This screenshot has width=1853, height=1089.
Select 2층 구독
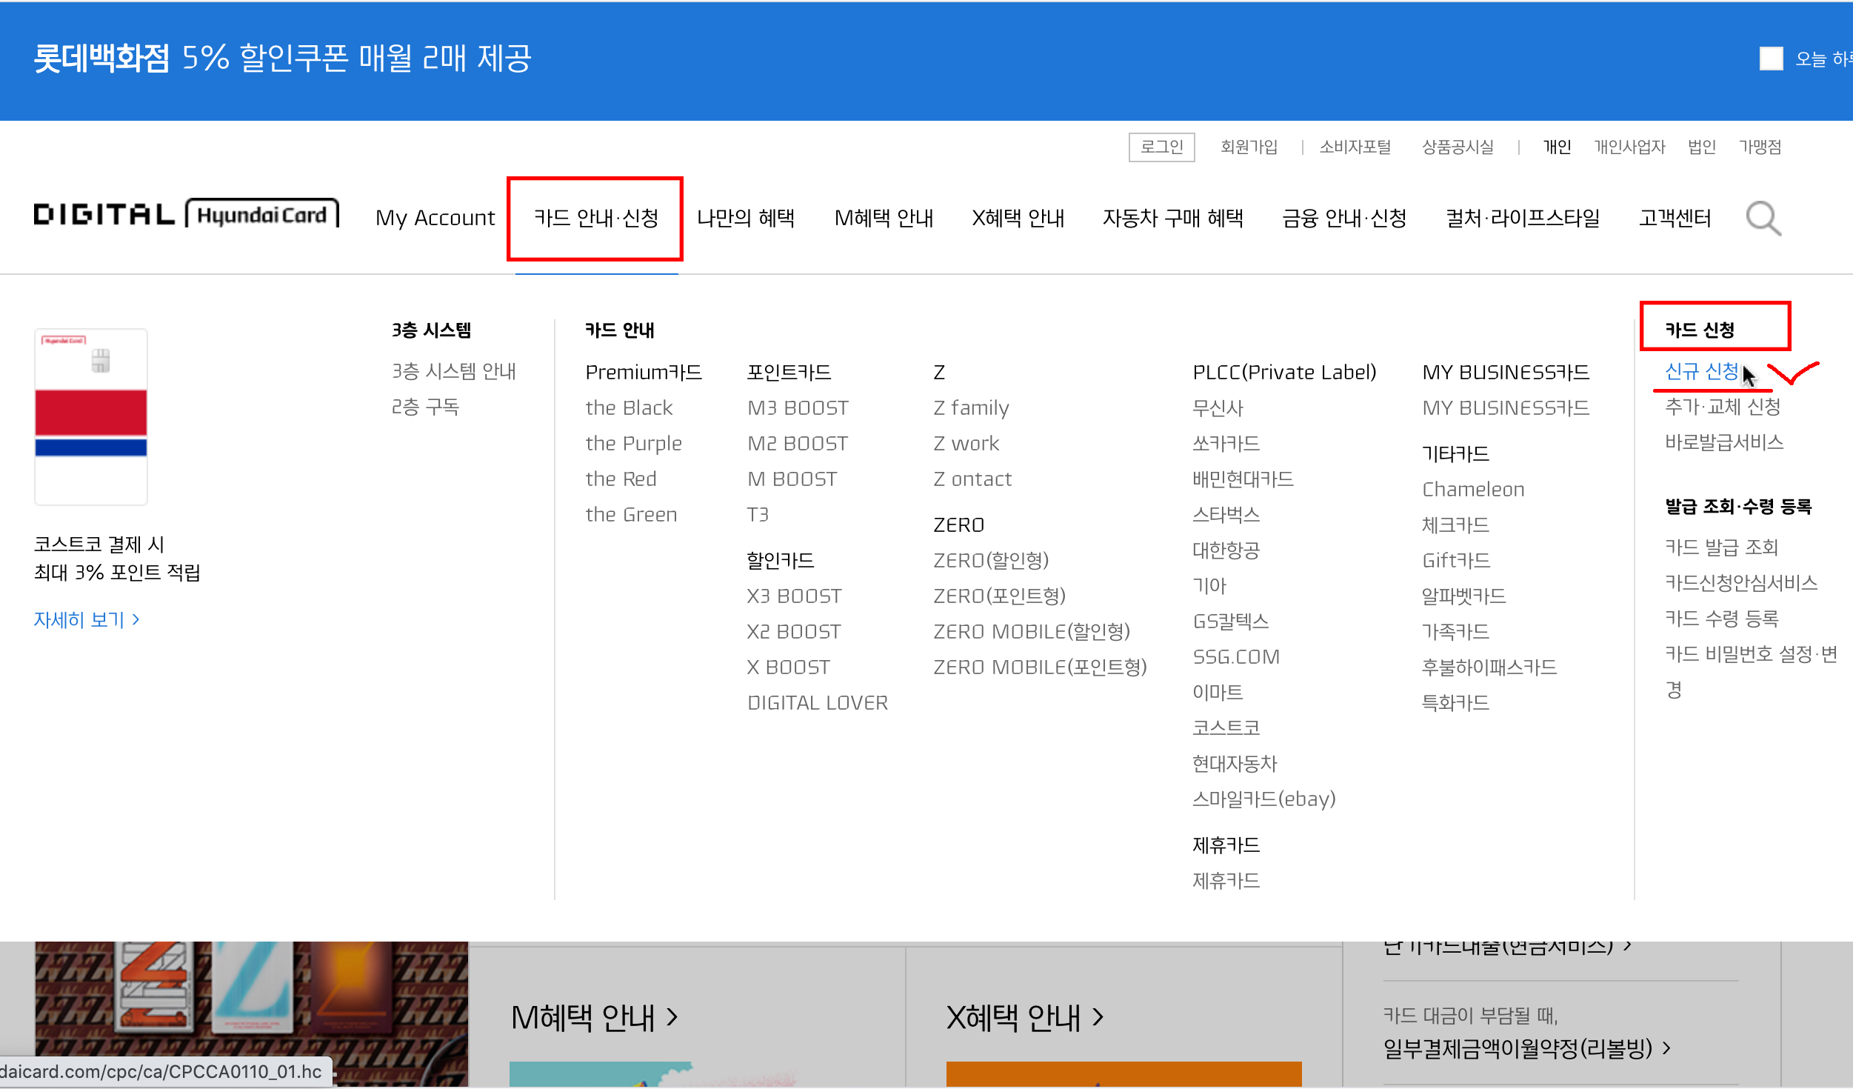(425, 406)
